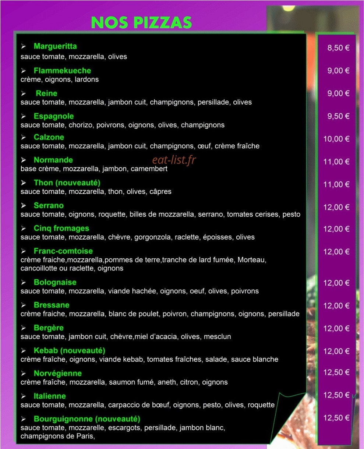Image resolution: width=364 pixels, height=449 pixels.
Task: Click the arrow bullet next to Serrano
Action: click(x=24, y=205)
